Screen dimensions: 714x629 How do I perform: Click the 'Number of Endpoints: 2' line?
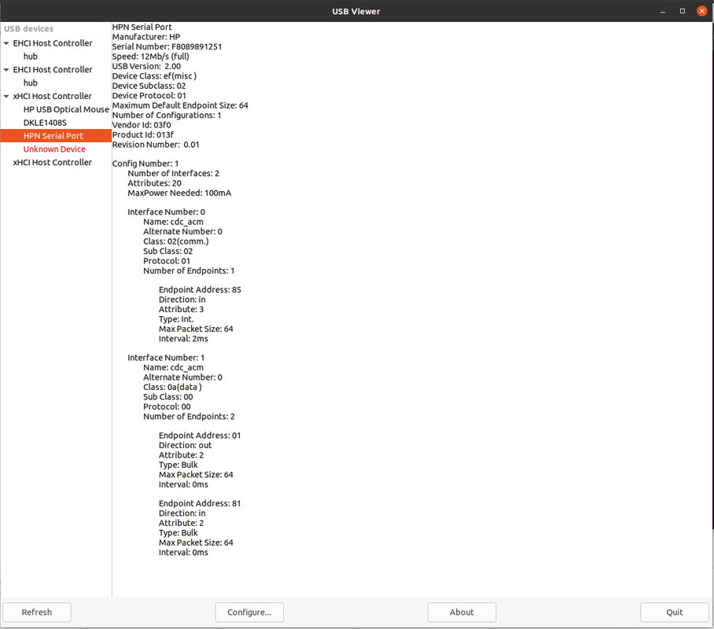[189, 416]
